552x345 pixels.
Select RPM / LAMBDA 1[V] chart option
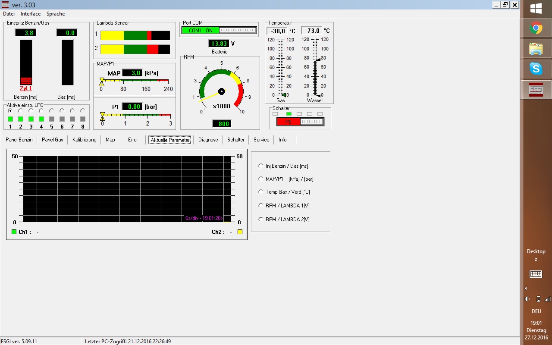[x=284, y=206]
